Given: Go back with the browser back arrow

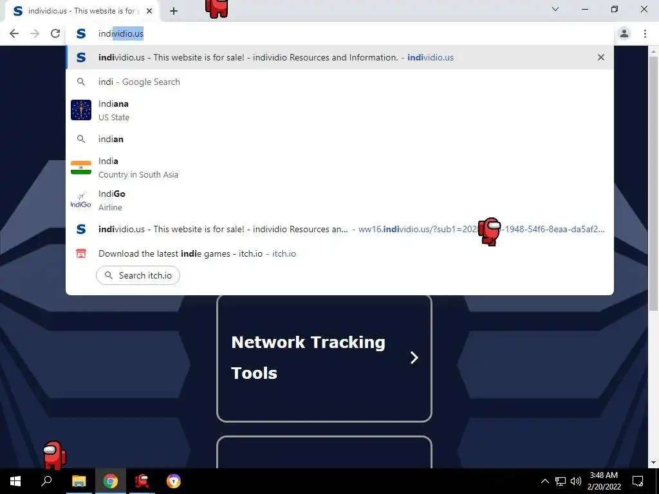Looking at the screenshot, I should pyautogui.click(x=14, y=33).
